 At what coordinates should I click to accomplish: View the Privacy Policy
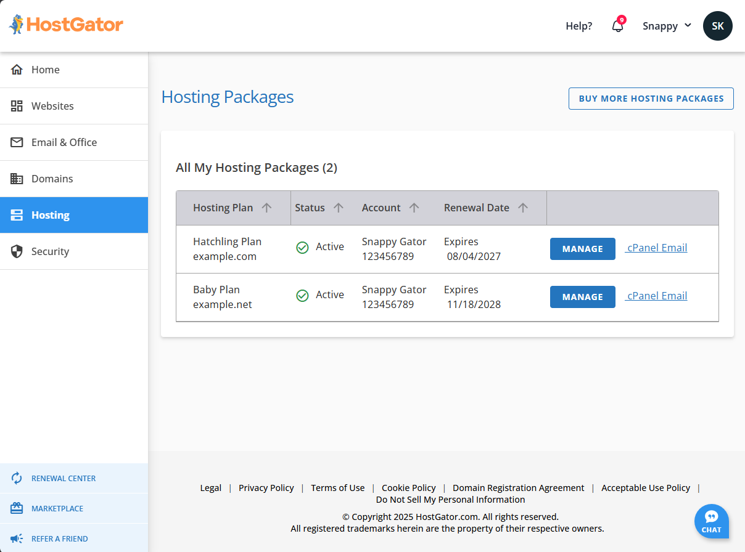[x=266, y=487]
